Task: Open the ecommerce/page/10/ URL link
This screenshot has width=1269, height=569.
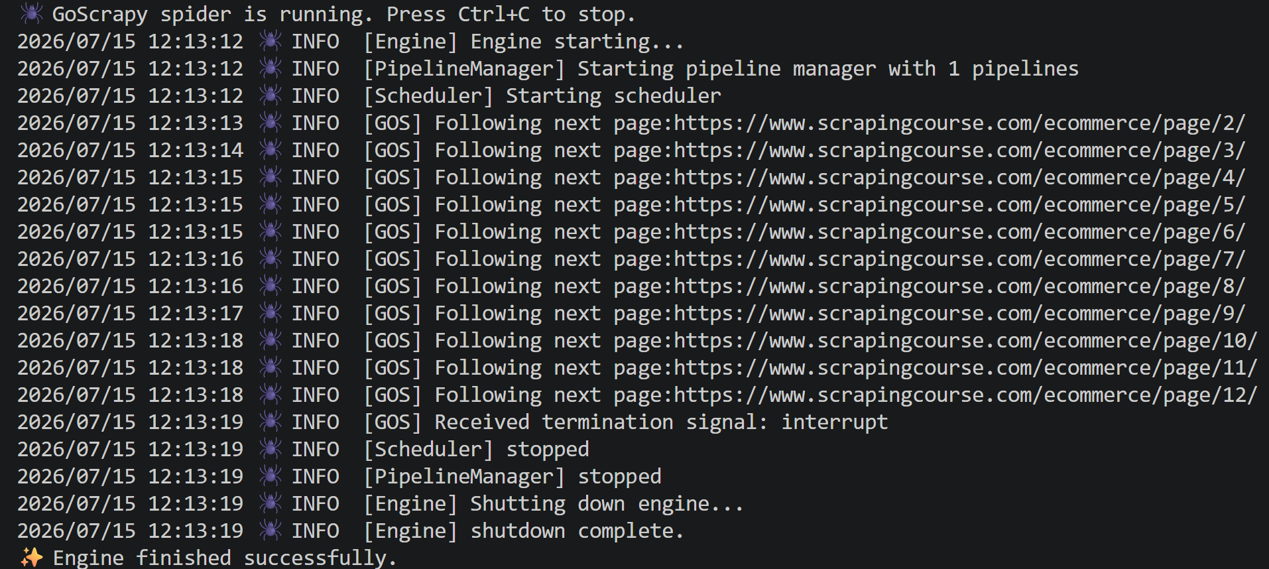Action: tap(965, 341)
